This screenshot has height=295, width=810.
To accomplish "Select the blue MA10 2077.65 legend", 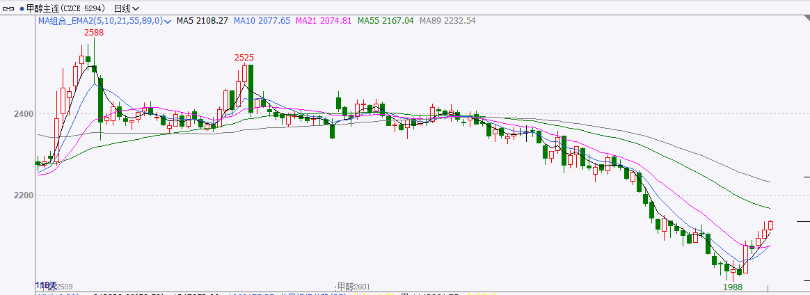I will click(262, 22).
